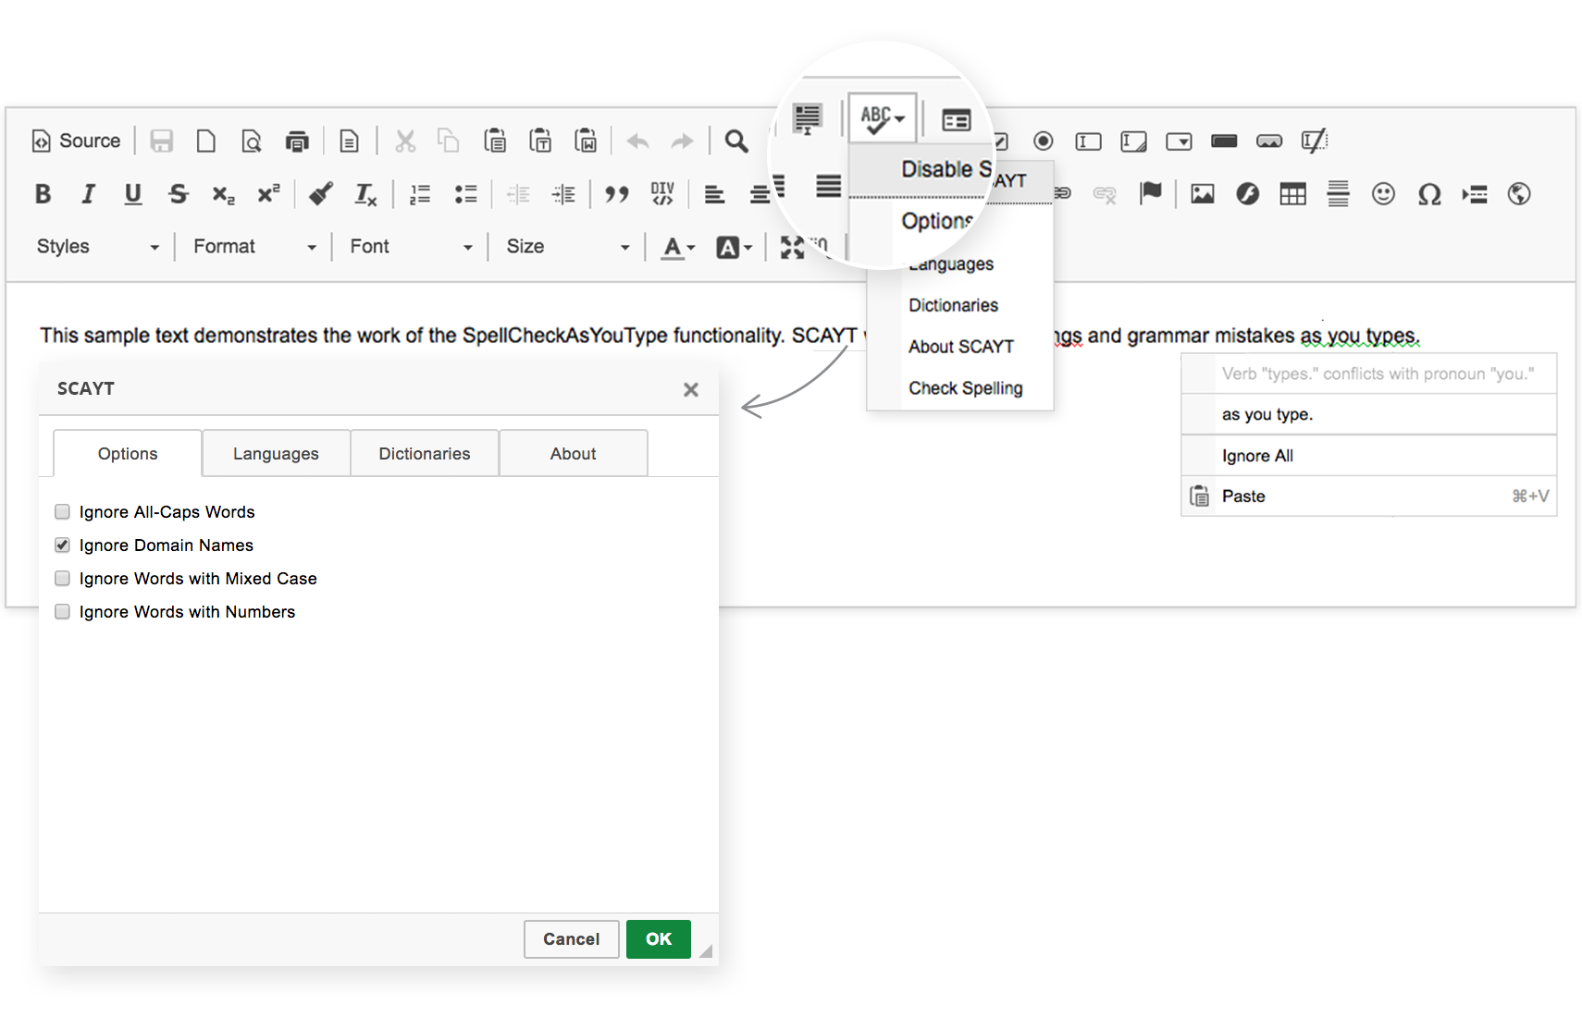Open the Font dropdown

point(411,247)
